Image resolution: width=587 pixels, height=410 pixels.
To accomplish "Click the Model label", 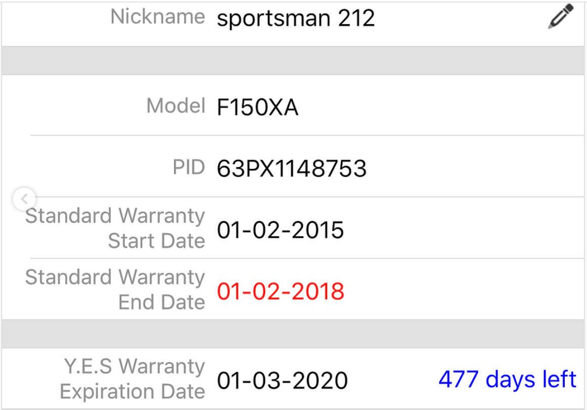I will [175, 107].
